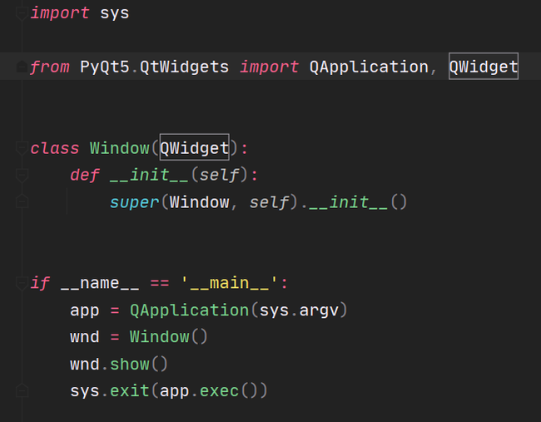The height and width of the screenshot is (422, 541).
Task: Click the fold end marker beside the super() line
Action: (22, 201)
